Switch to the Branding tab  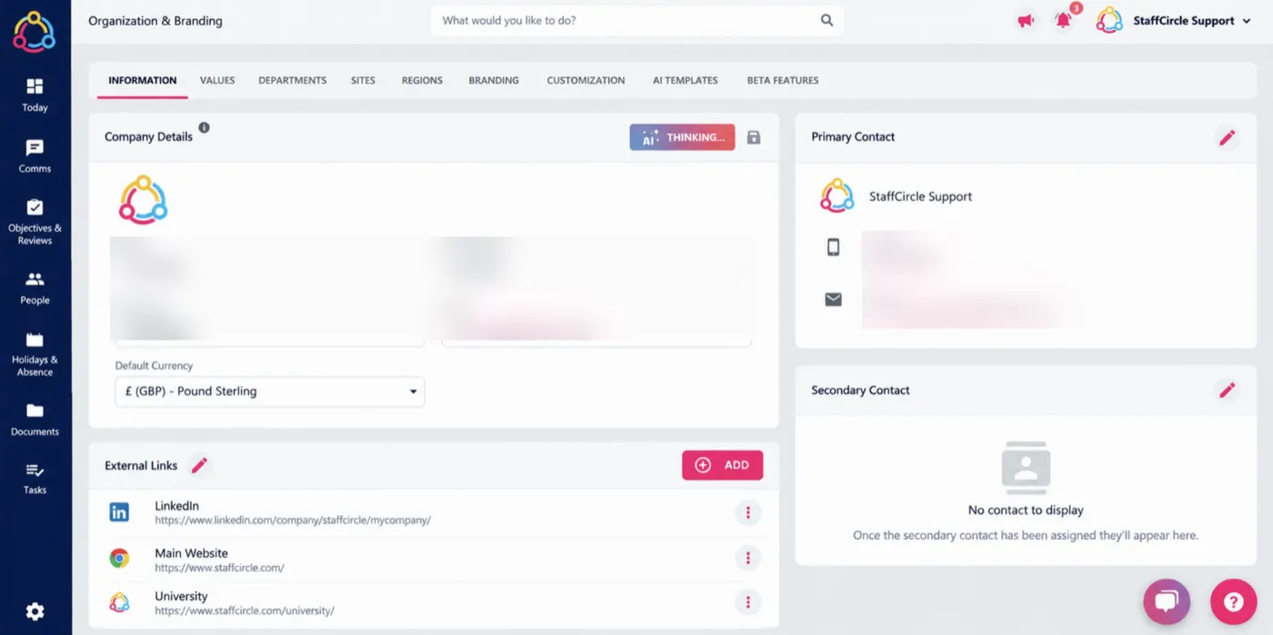pyautogui.click(x=494, y=80)
